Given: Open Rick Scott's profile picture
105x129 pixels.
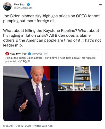Looking at the screenshot, I should [7, 6].
